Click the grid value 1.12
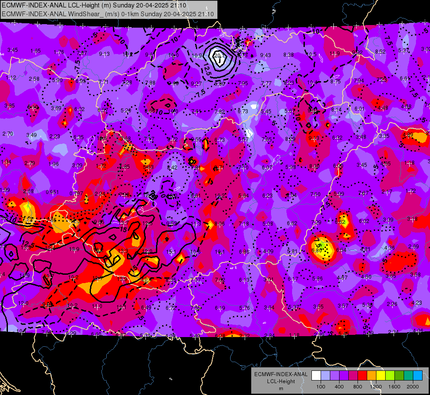 click(11, 78)
